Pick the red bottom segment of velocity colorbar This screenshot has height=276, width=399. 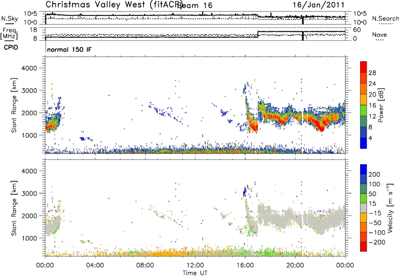pos(364,247)
